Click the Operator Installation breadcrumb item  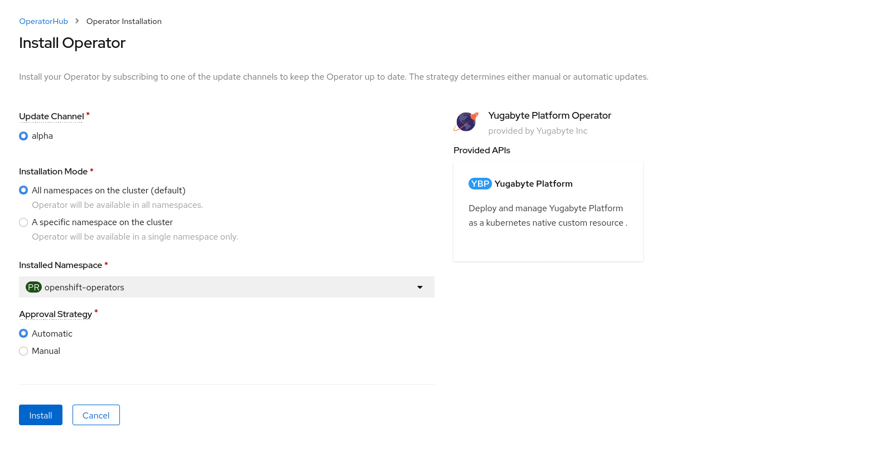click(124, 21)
